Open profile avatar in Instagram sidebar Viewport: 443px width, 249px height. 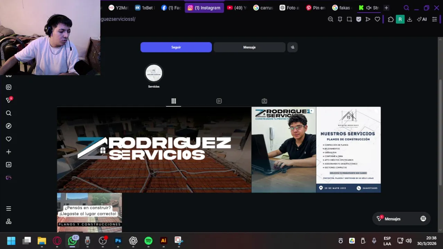pyautogui.click(x=9, y=178)
